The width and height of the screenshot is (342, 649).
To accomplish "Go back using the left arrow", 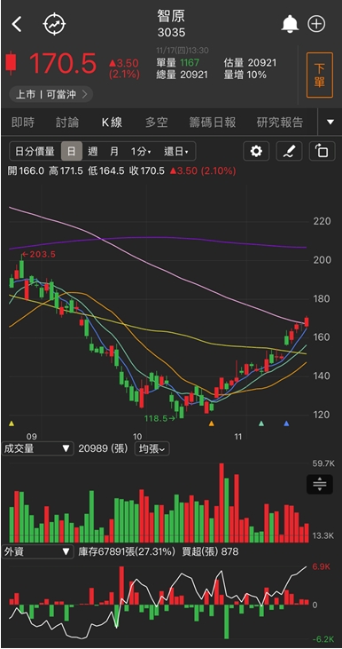I will tap(17, 25).
